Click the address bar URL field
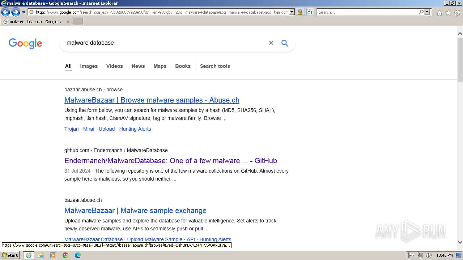Screen dimensions: 463x260 pos(161,12)
